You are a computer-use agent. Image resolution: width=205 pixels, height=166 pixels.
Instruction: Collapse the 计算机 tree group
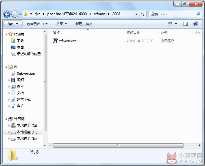pos(6,119)
